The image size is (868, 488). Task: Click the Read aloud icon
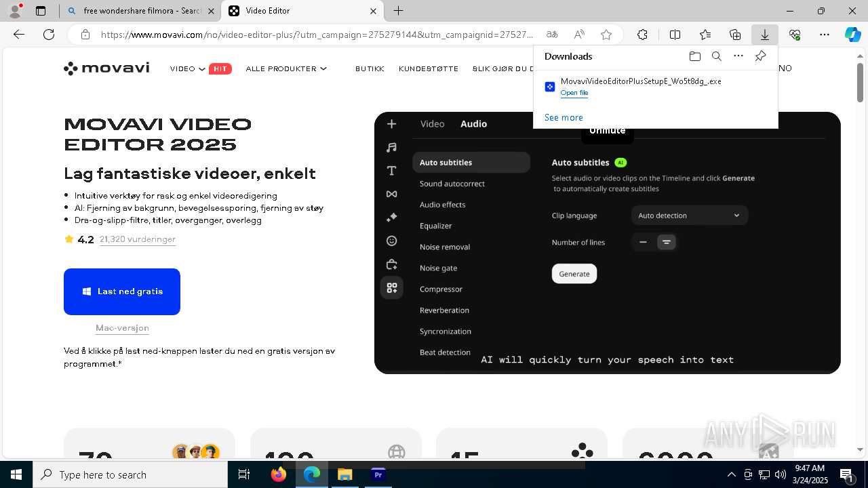579,35
